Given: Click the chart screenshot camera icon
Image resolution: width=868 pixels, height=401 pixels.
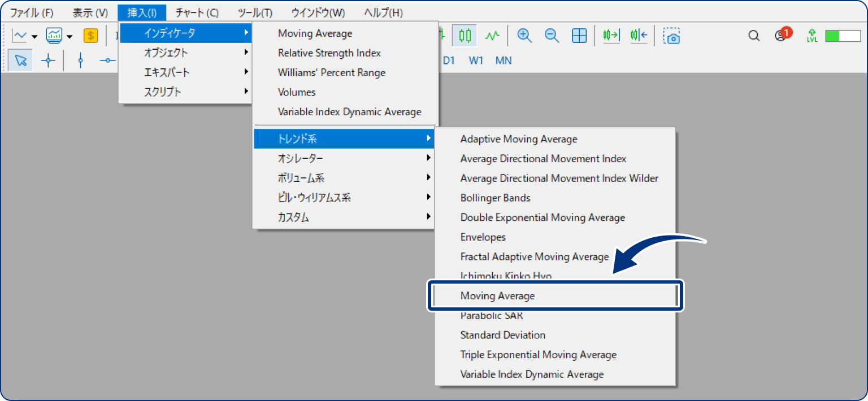Looking at the screenshot, I should 671,36.
